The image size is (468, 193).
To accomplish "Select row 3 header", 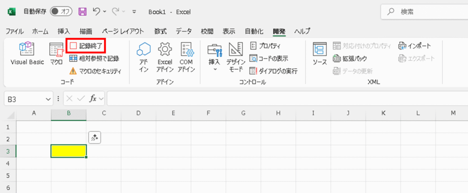I will click(x=8, y=151).
